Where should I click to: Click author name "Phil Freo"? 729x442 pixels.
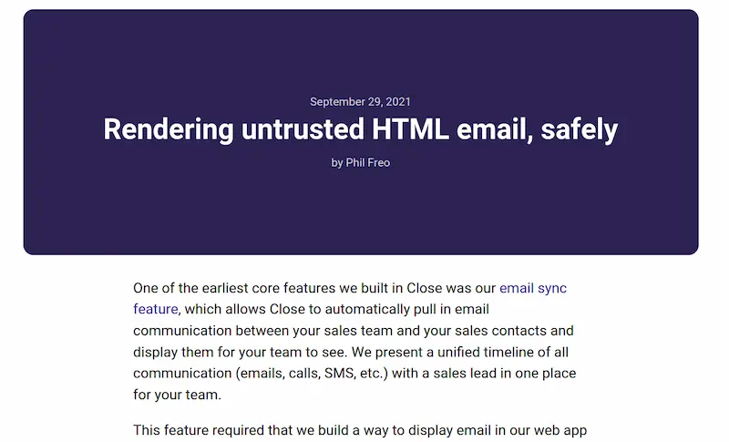[368, 162]
